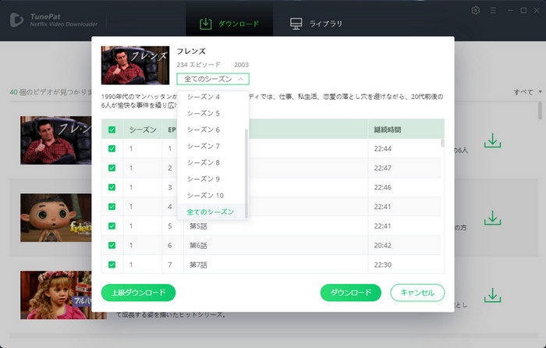
Task: Uncheck episode 7 checkbox for 第7話
Action: point(112,265)
